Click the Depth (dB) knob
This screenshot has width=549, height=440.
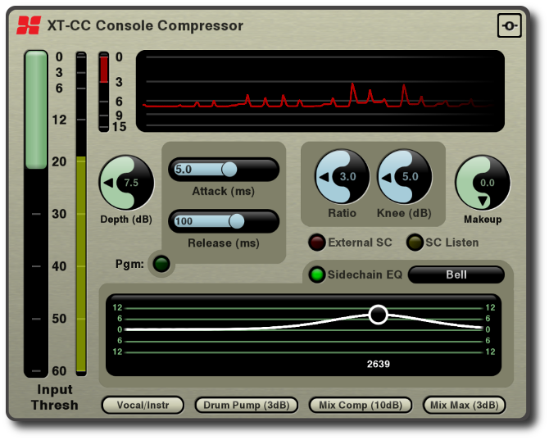(126, 183)
